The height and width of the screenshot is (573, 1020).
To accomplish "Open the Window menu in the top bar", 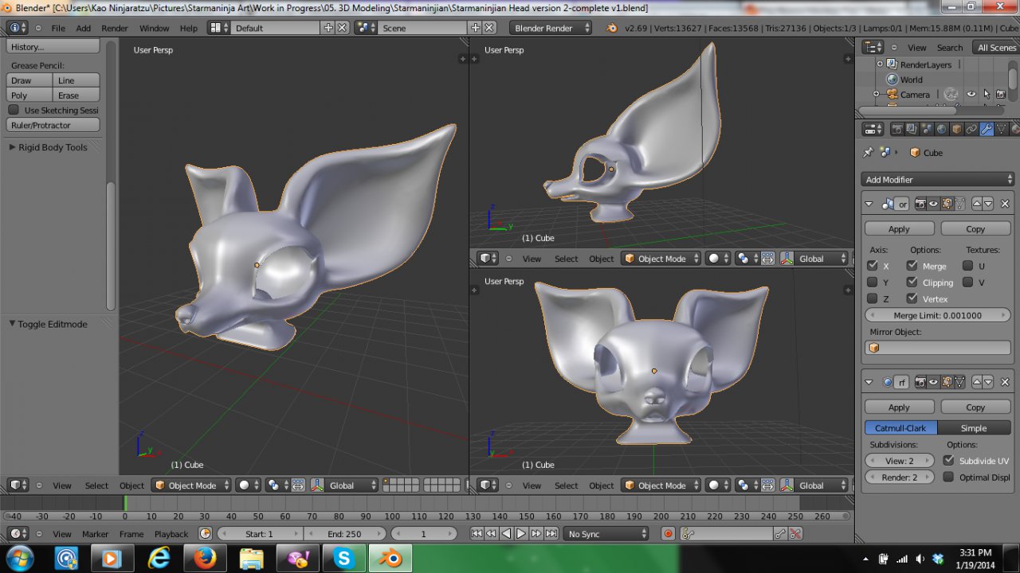I will [154, 28].
